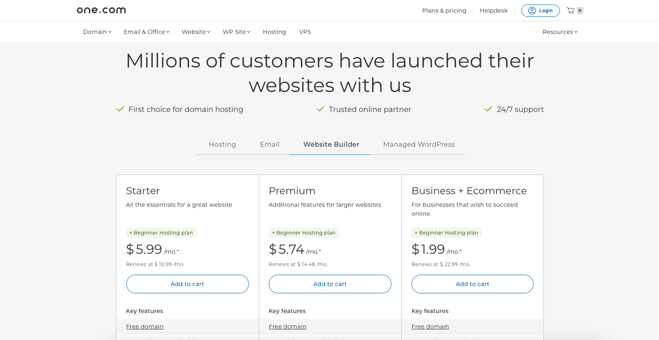The height and width of the screenshot is (340, 659).
Task: Click 'All the essentials for a great website'
Action: coord(179,205)
